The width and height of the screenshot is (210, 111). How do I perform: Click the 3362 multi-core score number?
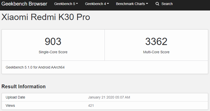pos(156,41)
